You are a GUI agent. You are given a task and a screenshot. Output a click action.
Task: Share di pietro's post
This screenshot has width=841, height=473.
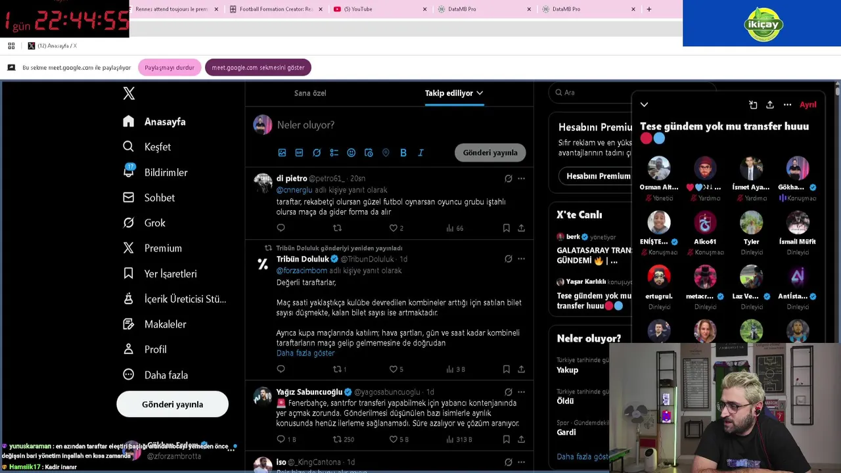521,228
